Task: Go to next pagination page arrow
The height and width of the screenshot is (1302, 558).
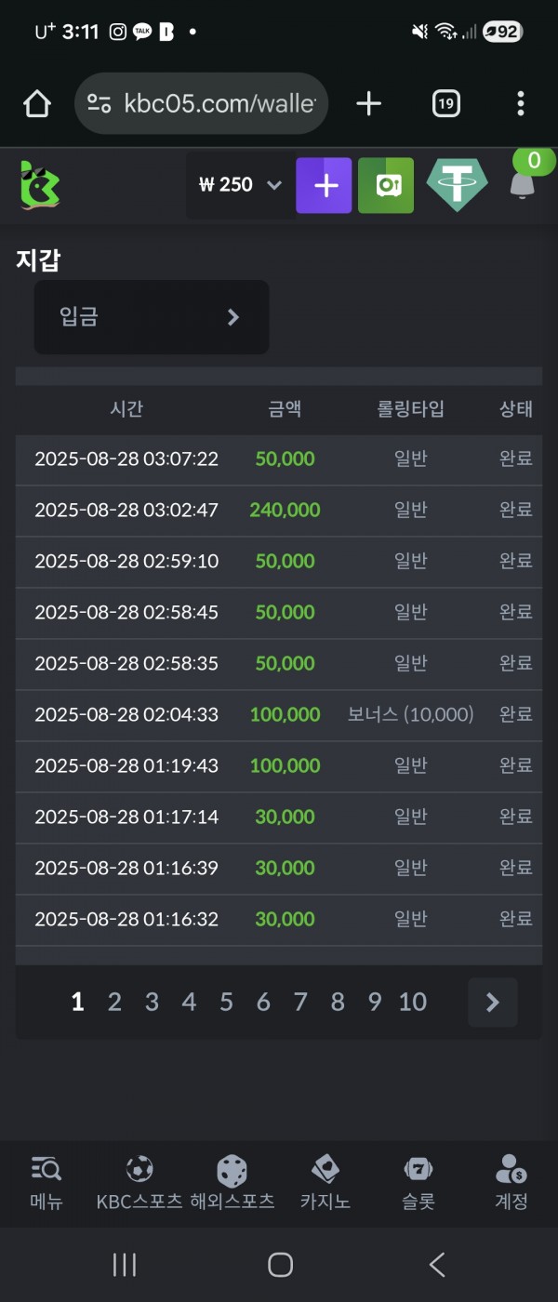Action: (493, 1002)
